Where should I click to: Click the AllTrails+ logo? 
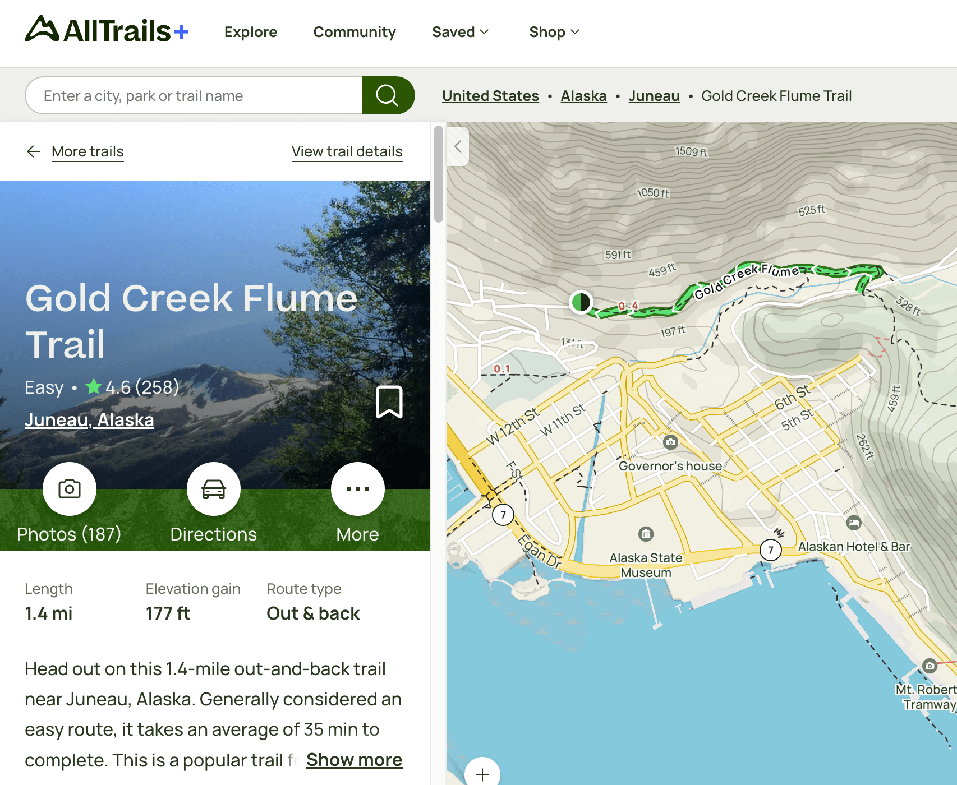(107, 30)
